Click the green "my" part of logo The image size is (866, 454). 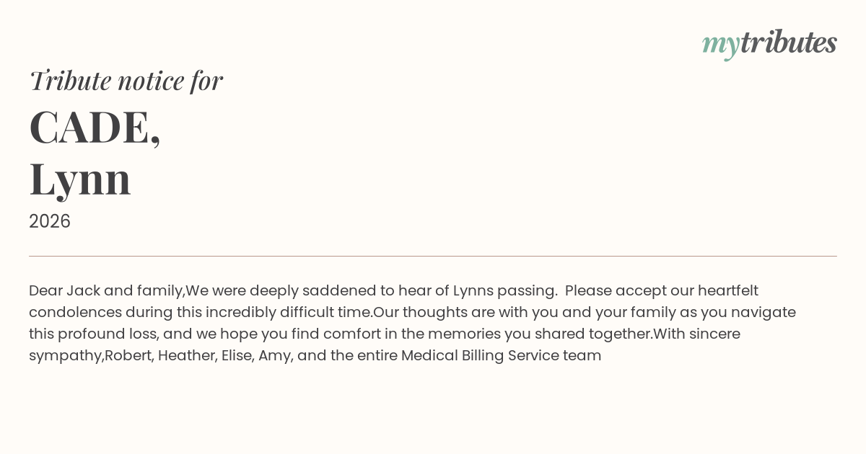[x=720, y=44]
